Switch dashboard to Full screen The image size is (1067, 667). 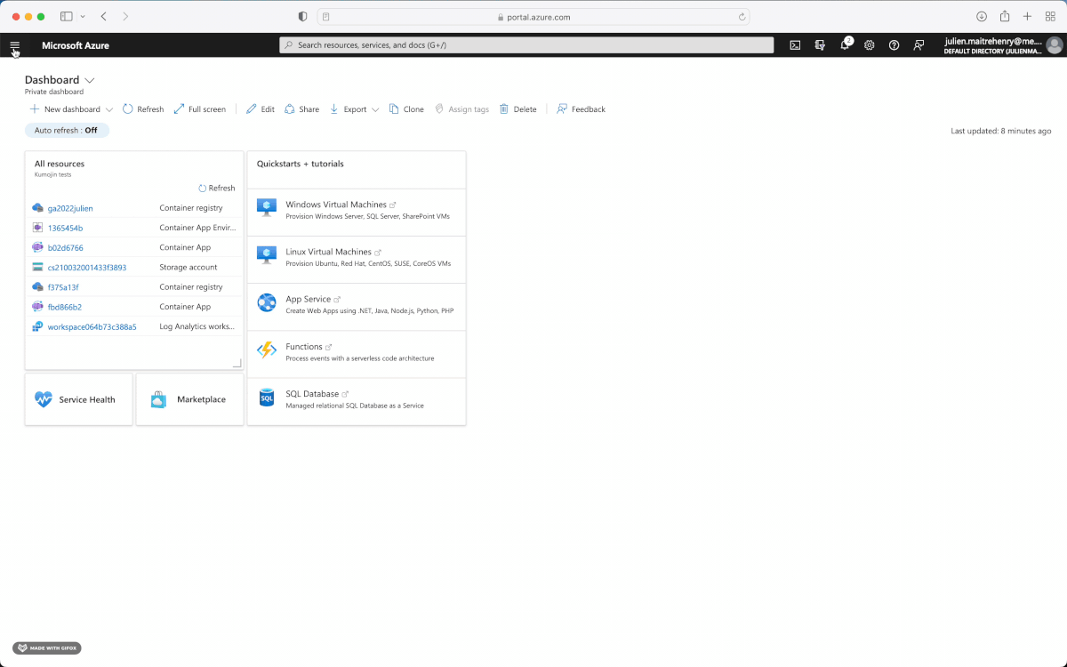(x=200, y=109)
